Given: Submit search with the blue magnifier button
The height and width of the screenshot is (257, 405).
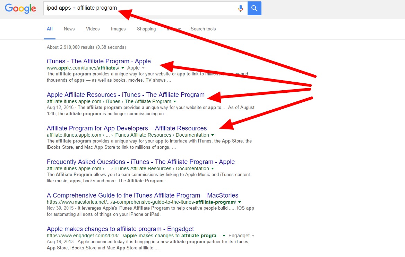Looking at the screenshot, I should click(255, 8).
